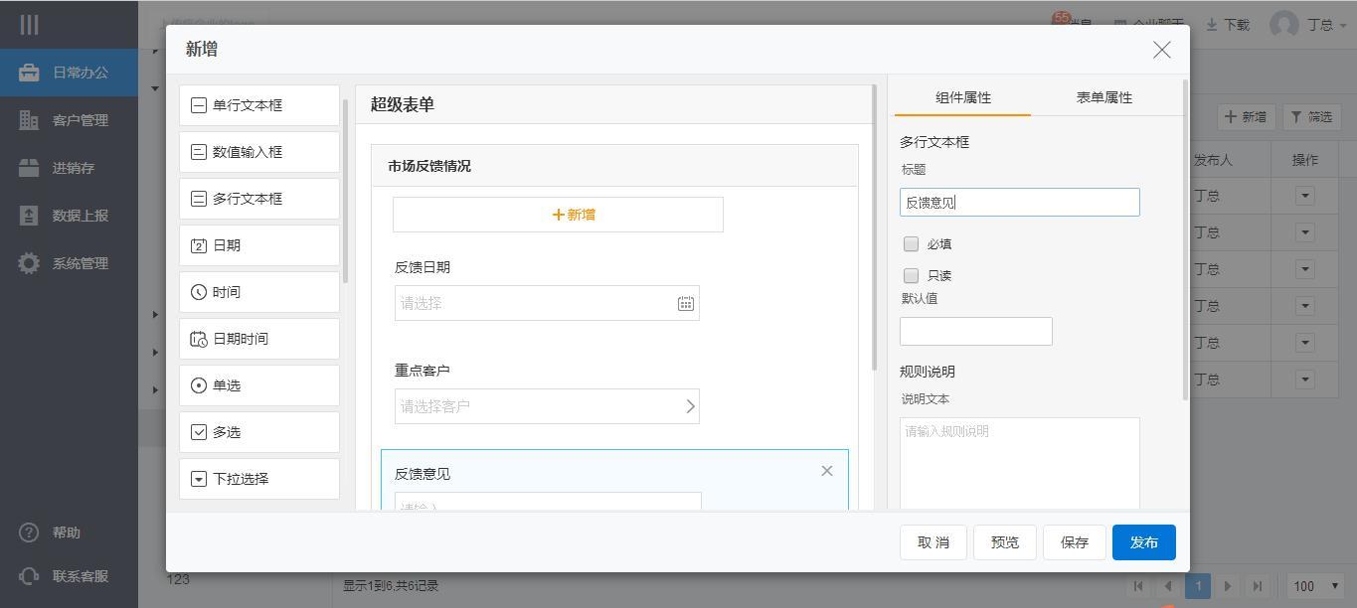Expand the 重点客户 customer selector
The image size is (1357, 608).
point(690,406)
